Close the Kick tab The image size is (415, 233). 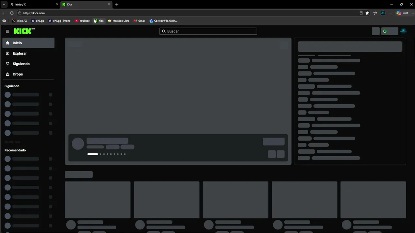109,5
